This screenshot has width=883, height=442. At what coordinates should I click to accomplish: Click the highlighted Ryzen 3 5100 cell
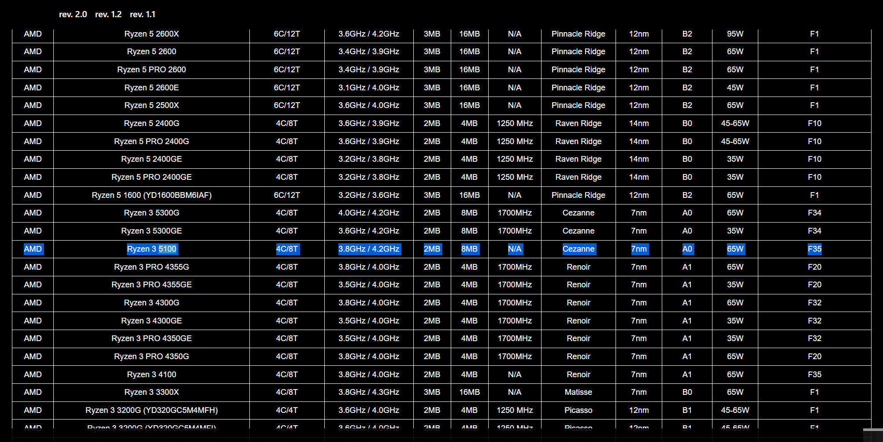[152, 249]
